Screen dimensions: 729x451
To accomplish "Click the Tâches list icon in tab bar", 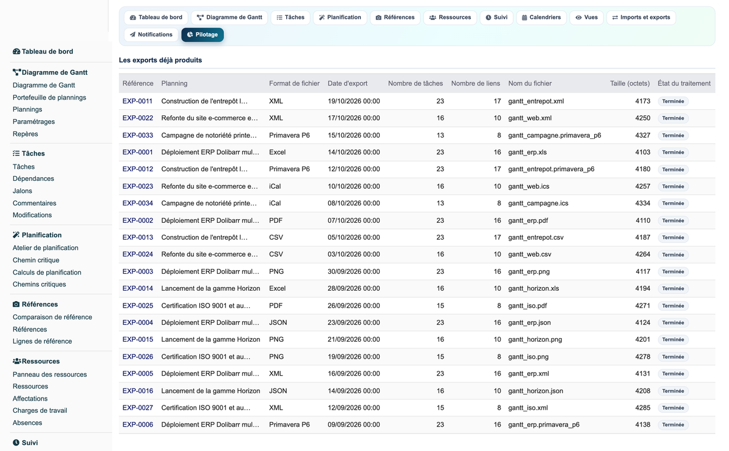I will coord(279,18).
